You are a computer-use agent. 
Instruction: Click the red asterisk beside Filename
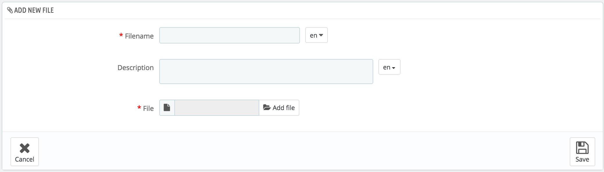(x=121, y=35)
